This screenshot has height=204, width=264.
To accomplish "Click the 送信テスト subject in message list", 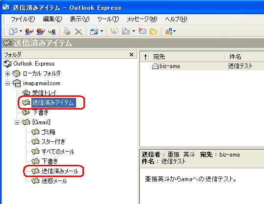I will coord(240,66).
